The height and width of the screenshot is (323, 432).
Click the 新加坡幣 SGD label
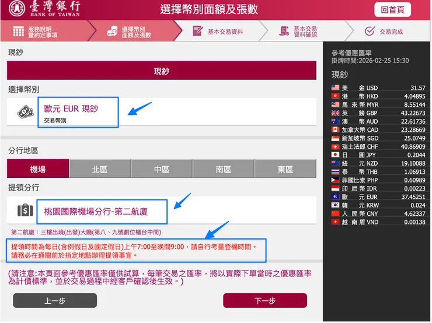pos(360,138)
